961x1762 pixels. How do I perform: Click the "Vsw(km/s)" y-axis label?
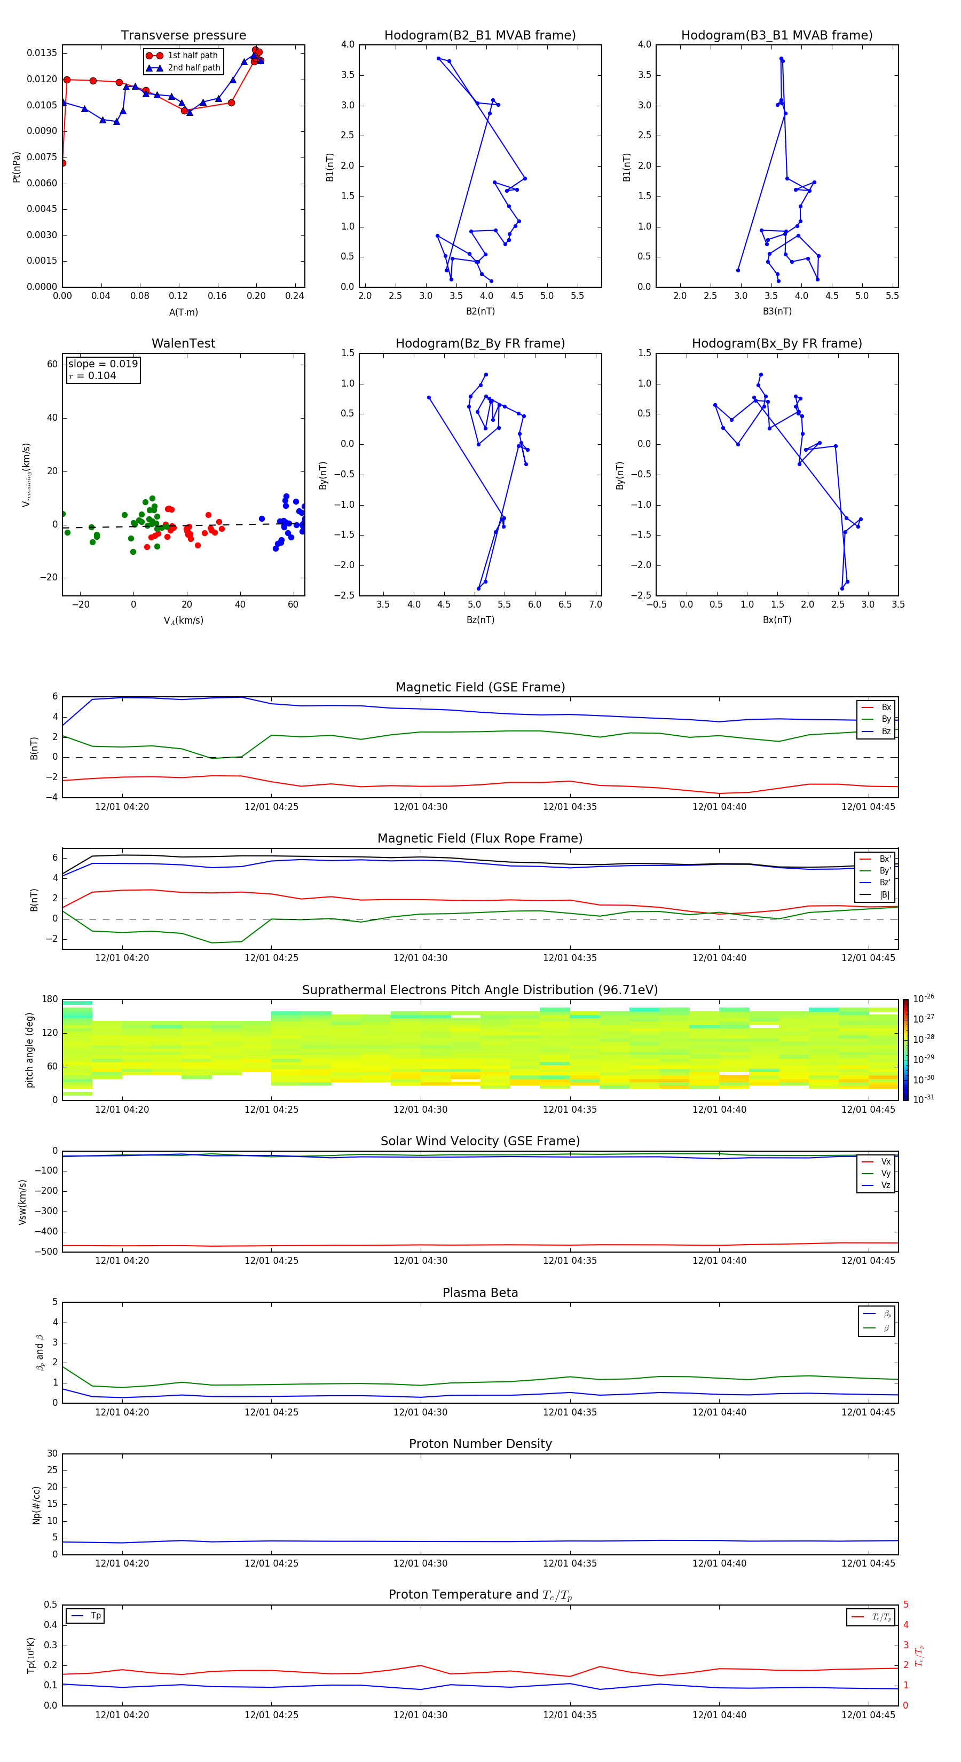[22, 1202]
